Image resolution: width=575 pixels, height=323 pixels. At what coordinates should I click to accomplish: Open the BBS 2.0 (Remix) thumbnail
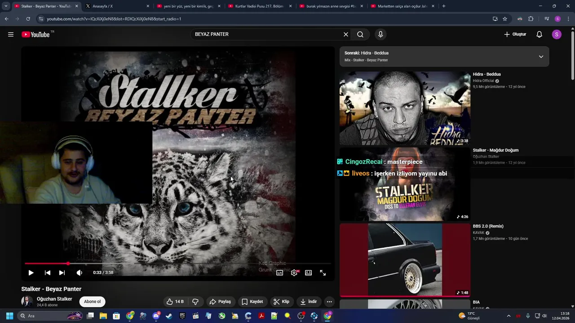click(x=405, y=260)
